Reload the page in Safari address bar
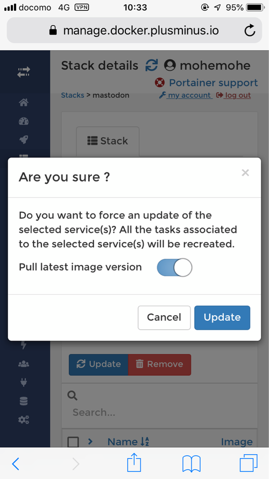The width and height of the screenshot is (269, 479). point(250,31)
